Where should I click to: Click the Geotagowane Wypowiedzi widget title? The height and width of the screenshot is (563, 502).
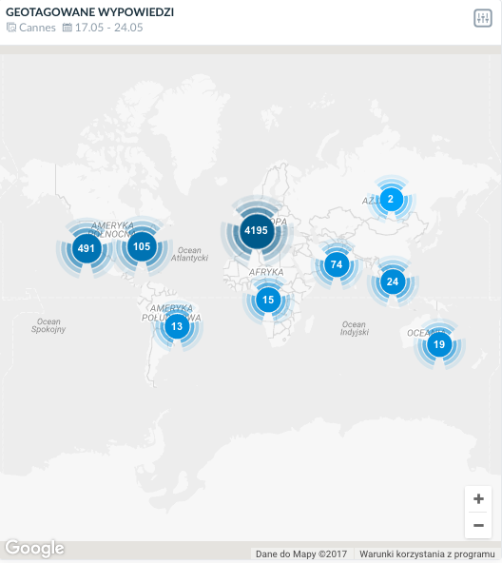tap(89, 12)
